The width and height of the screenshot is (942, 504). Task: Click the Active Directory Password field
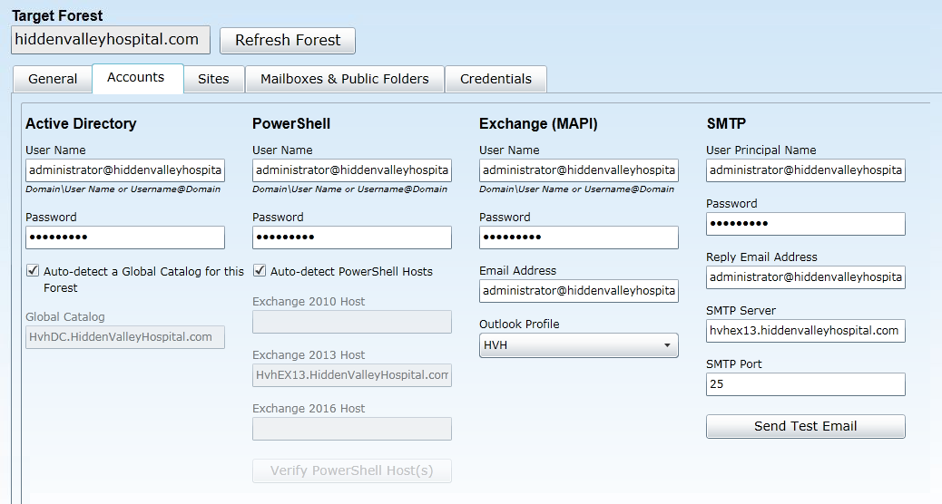point(125,237)
